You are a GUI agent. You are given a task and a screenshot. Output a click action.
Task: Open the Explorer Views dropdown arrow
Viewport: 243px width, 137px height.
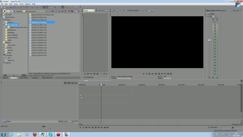point(79,11)
